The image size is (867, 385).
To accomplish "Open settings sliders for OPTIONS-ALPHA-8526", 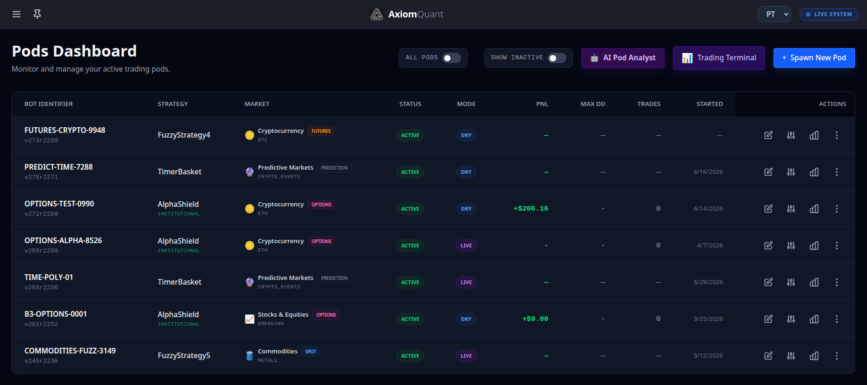I will (791, 246).
